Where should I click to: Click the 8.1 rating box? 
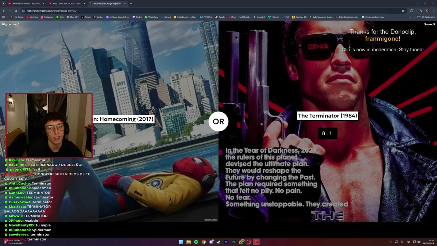pos(327,133)
